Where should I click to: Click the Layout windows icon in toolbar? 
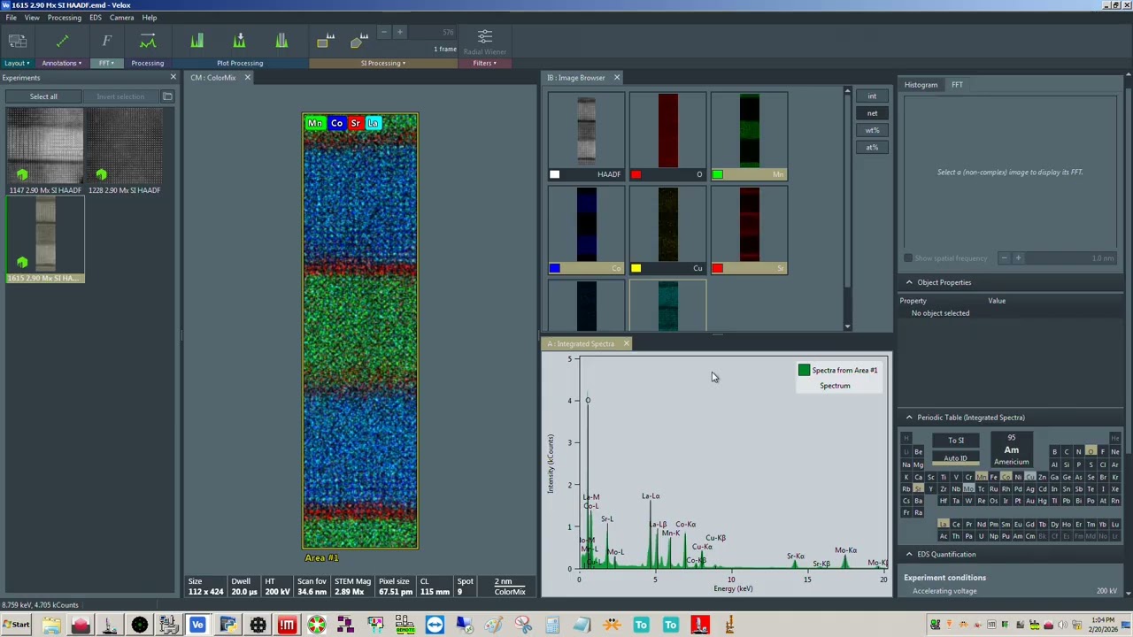[17, 41]
